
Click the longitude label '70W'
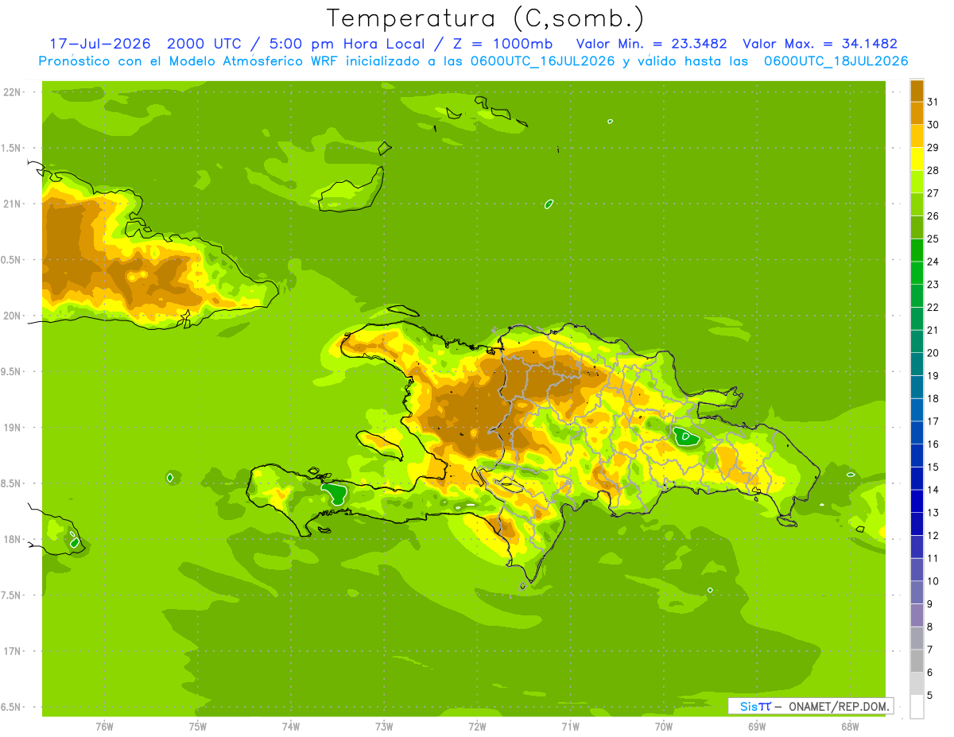point(664,726)
